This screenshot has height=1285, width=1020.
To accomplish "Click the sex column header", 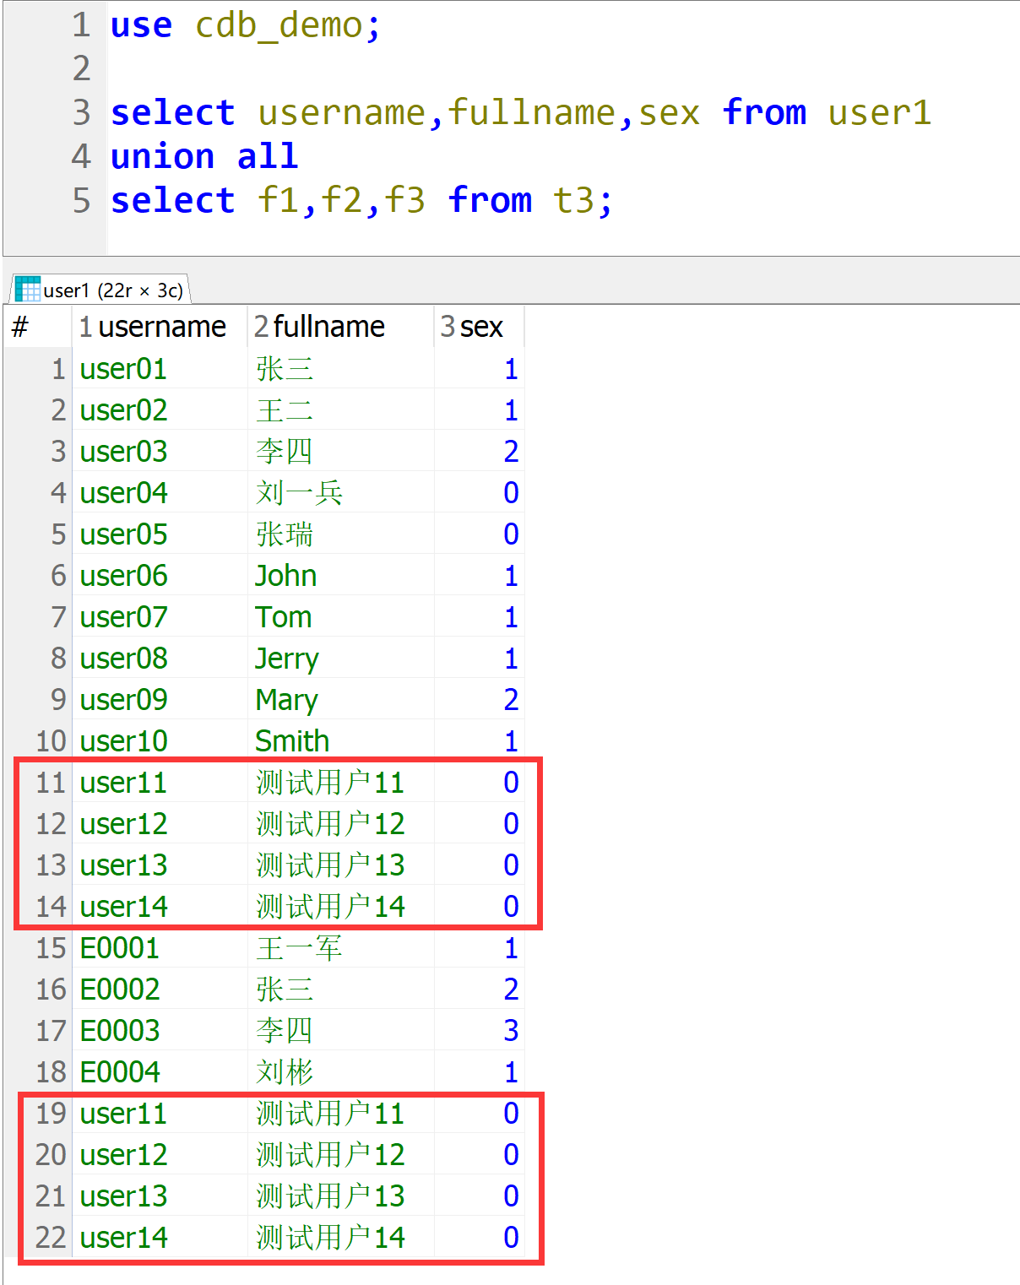I will tap(480, 327).
